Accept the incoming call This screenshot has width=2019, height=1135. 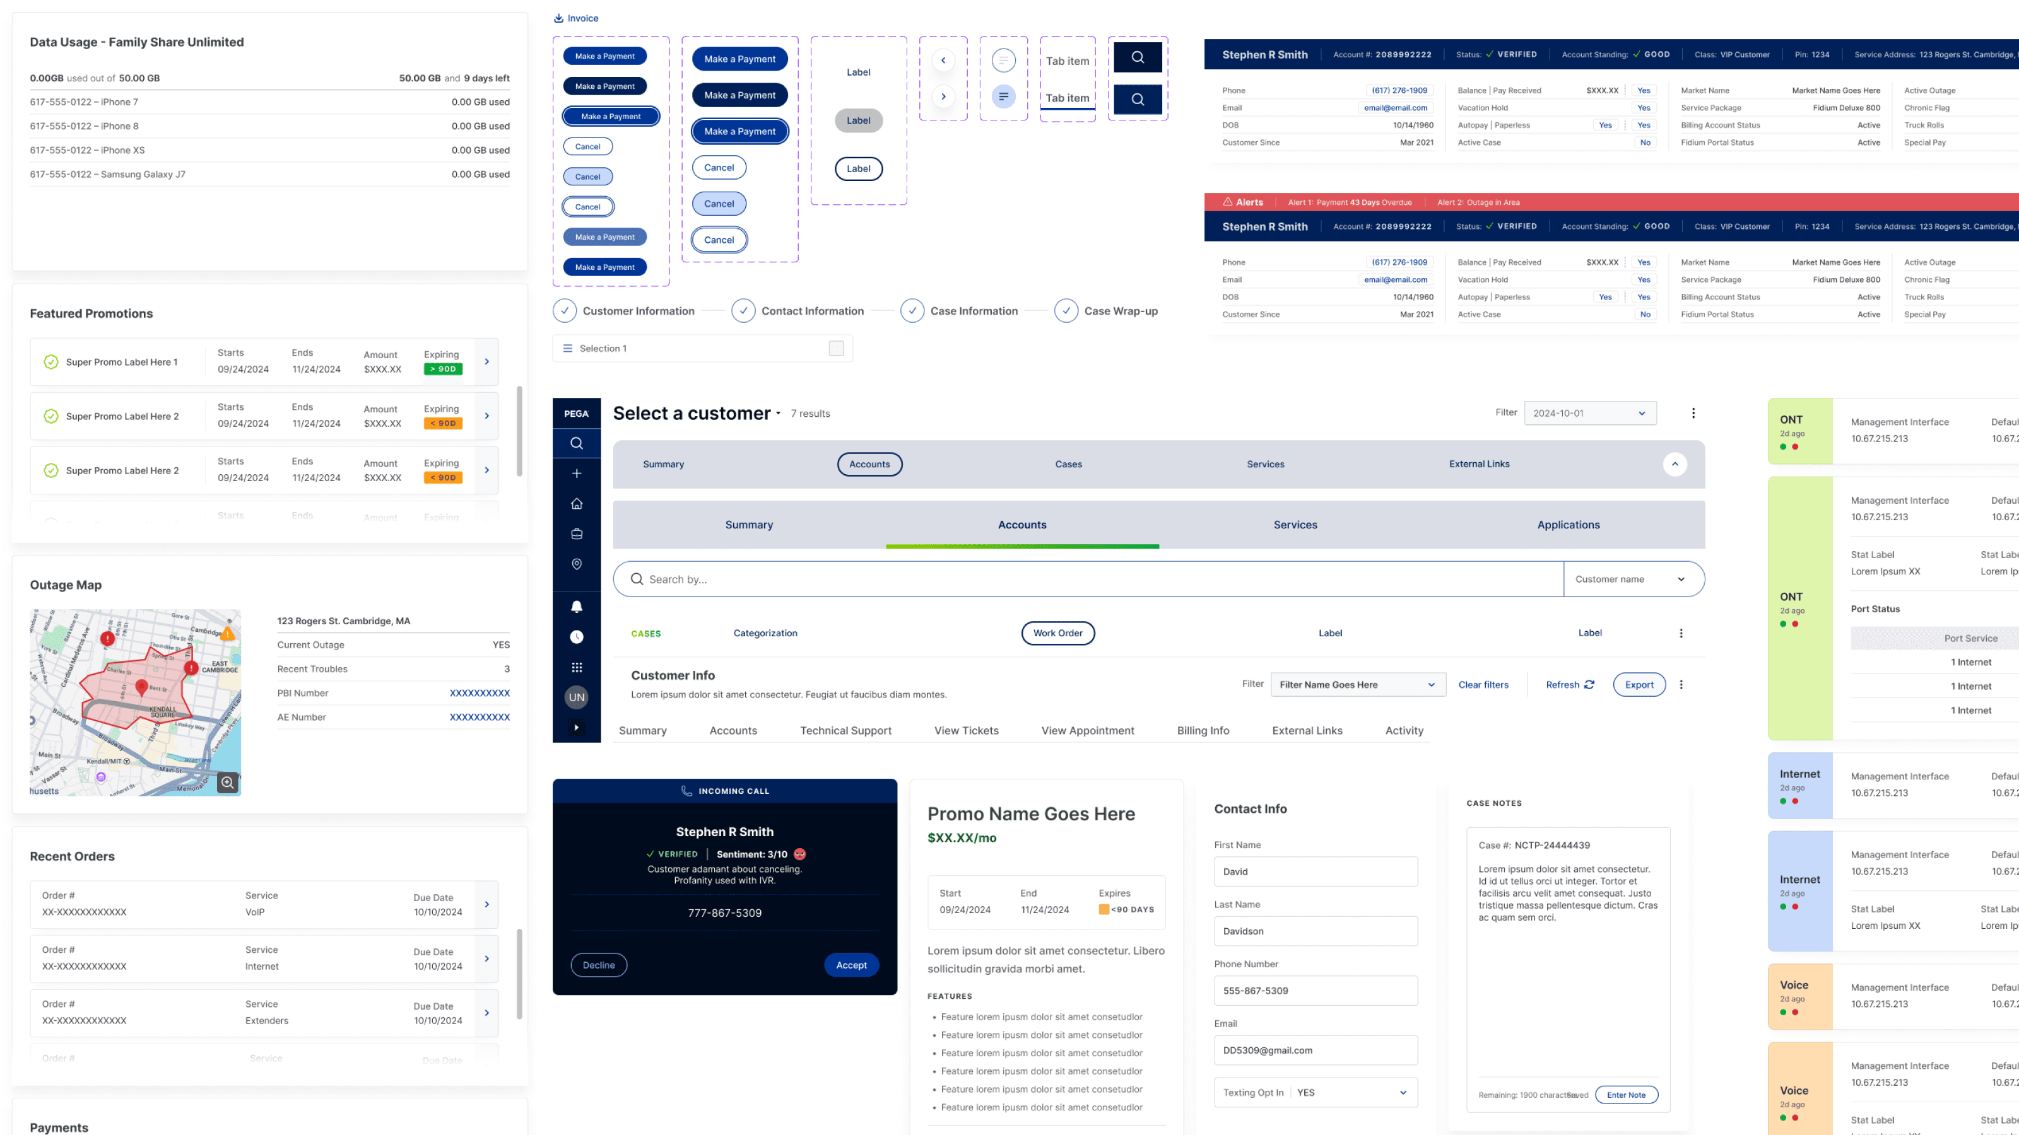pyautogui.click(x=851, y=965)
